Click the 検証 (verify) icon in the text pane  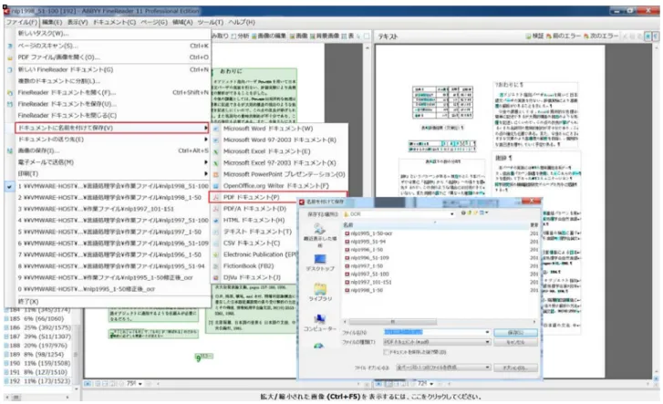(528, 36)
